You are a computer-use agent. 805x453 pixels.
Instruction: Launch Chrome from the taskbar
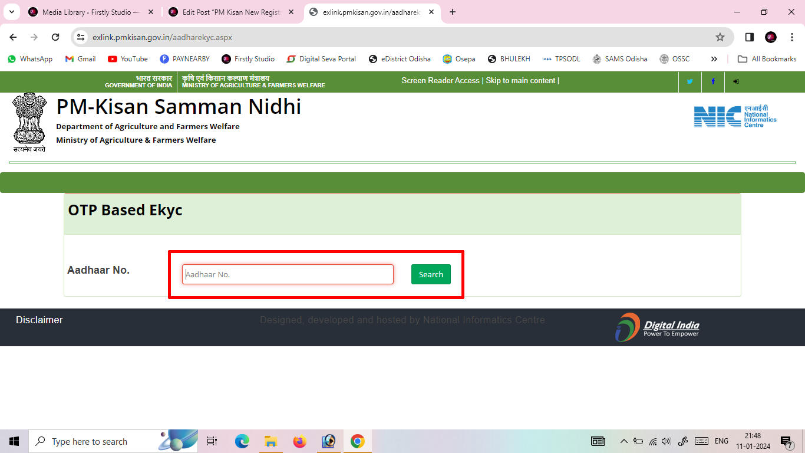point(358,441)
